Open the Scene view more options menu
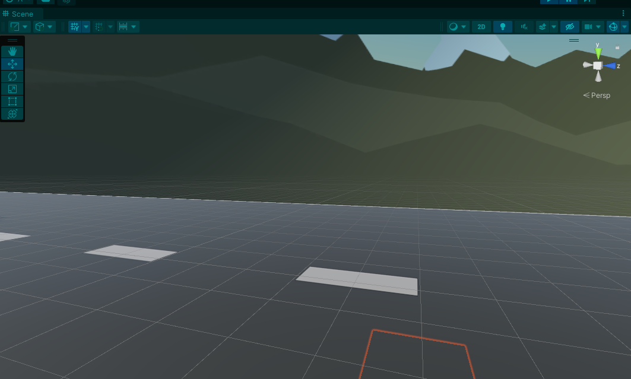The image size is (631, 379). tap(623, 14)
